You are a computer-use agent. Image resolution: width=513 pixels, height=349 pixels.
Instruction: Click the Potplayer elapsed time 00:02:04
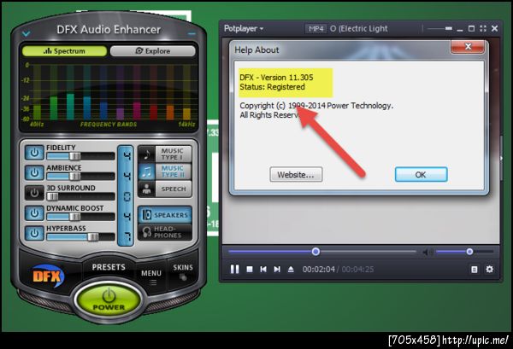(319, 270)
